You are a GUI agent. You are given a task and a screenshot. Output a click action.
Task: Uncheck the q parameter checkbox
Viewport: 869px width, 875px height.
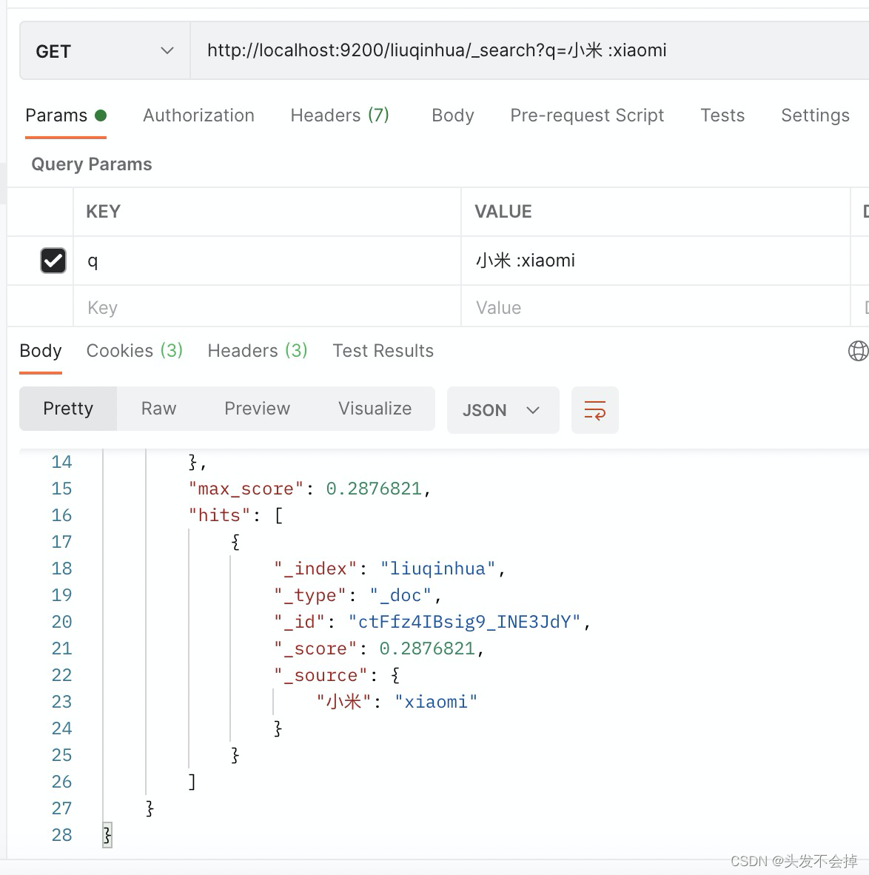tap(53, 261)
